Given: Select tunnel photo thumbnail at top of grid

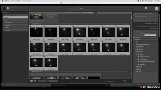Looking at the screenshot, I should tap(36, 16).
